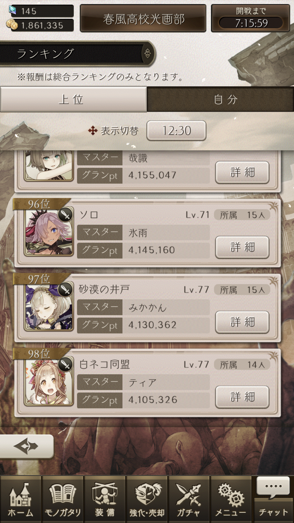Open 詳細 for 白ネコ同盟
This screenshot has width=294, height=523.
[242, 397]
